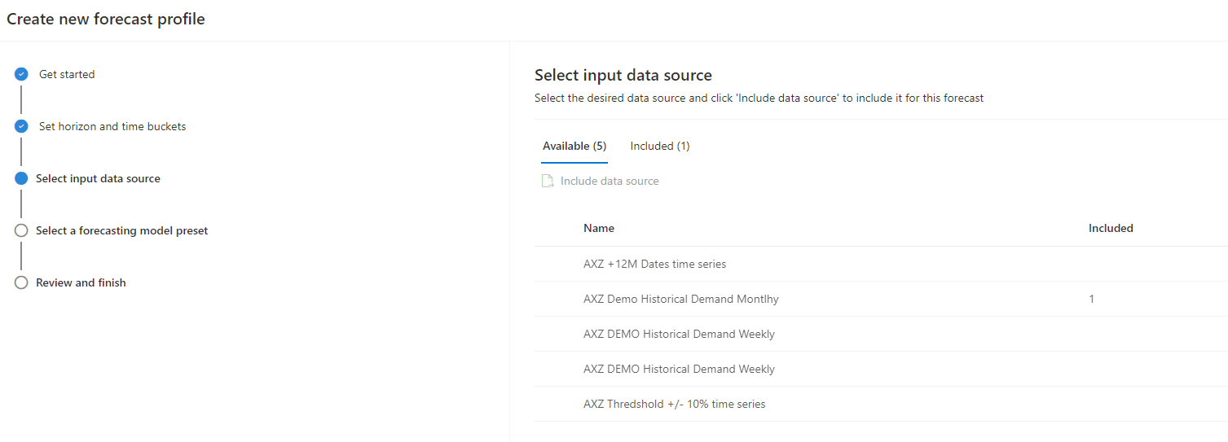
Task: Click the Get started completed checkmark circle
Action: point(21,74)
